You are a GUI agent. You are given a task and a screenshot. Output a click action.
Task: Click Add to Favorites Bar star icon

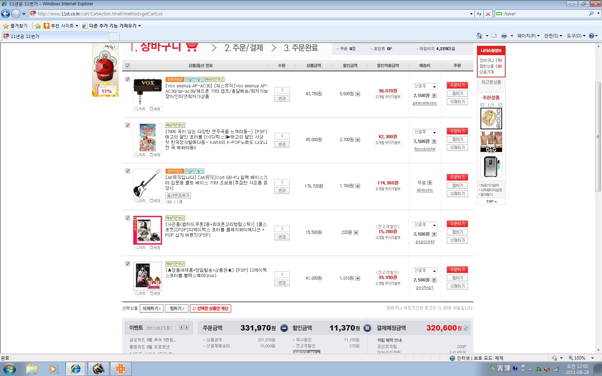(38, 26)
